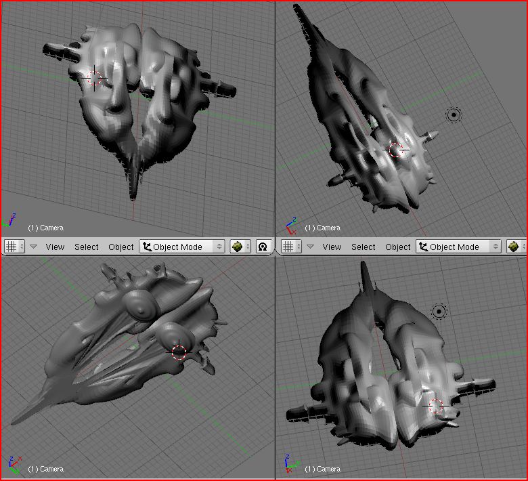Open the View menu in right header
528x481 pixels.
[x=332, y=247]
